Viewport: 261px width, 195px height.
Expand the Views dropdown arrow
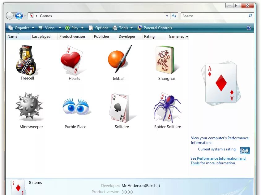(x=60, y=28)
